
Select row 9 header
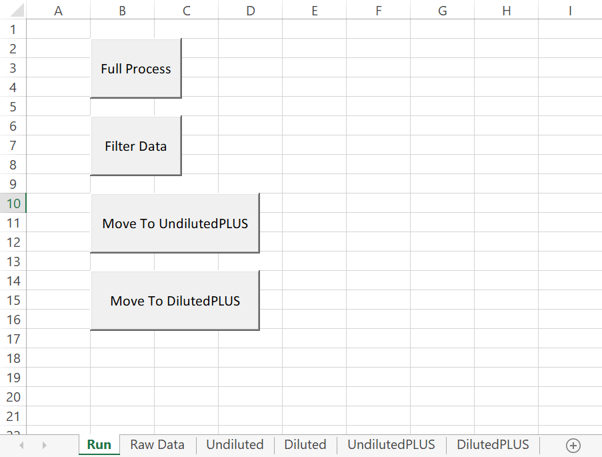[13, 183]
